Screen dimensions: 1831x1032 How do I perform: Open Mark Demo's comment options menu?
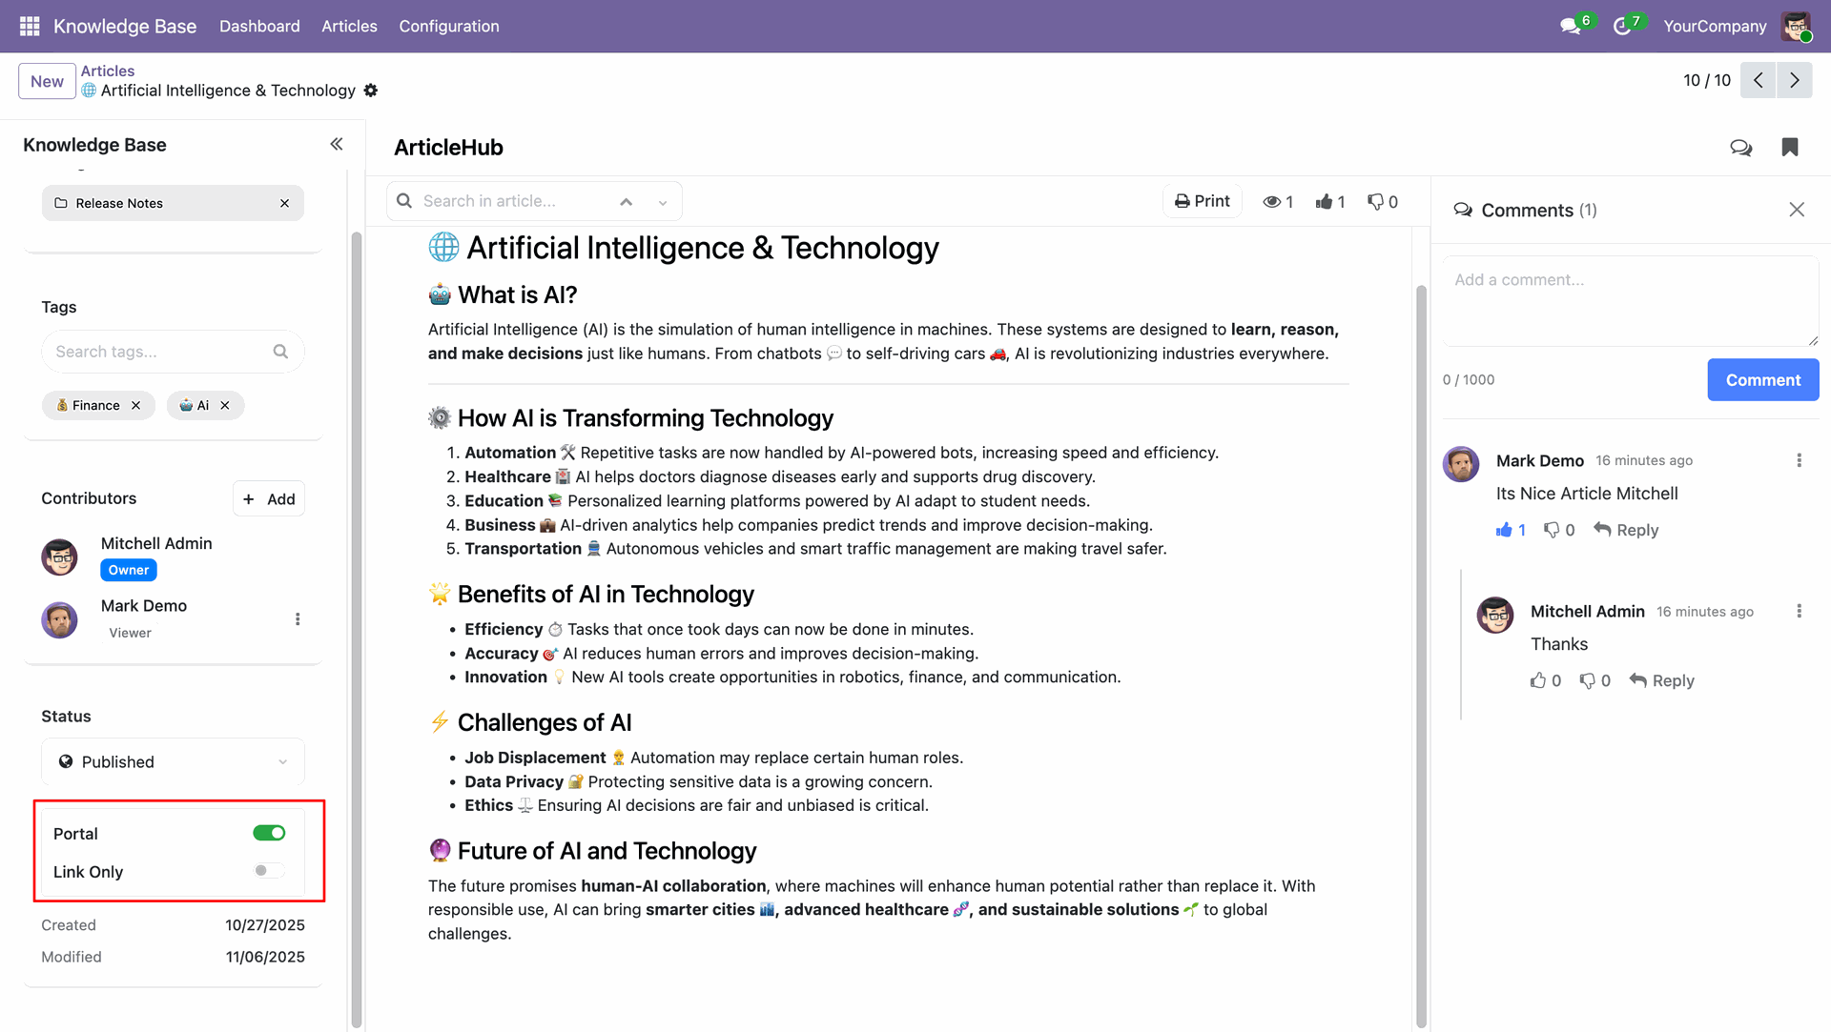(1799, 460)
